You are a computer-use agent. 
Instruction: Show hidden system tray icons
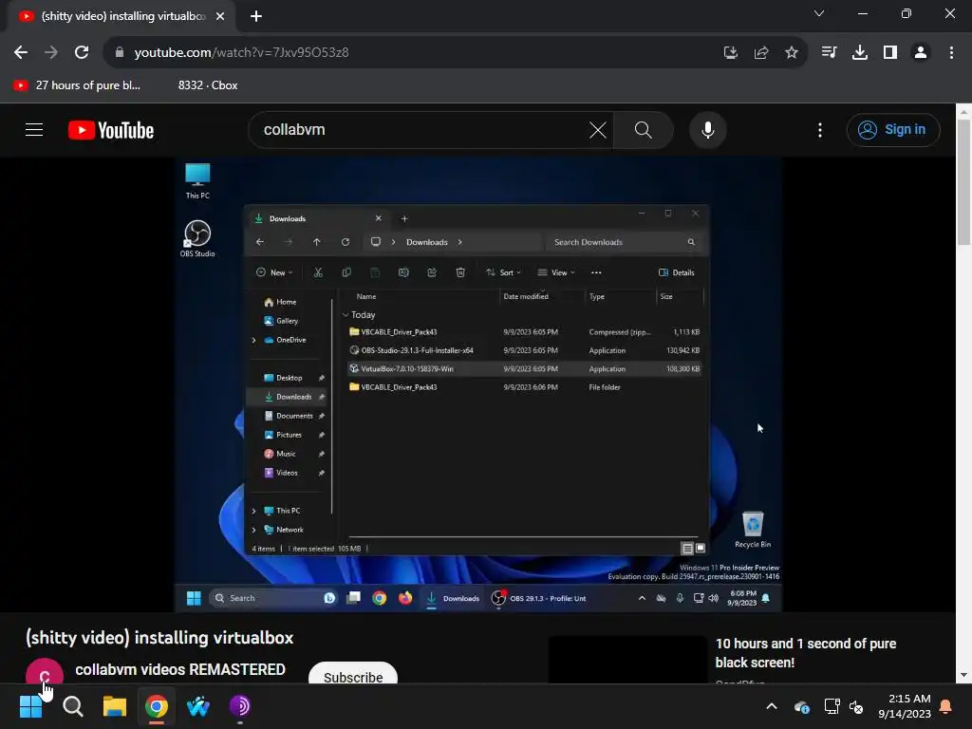click(771, 706)
